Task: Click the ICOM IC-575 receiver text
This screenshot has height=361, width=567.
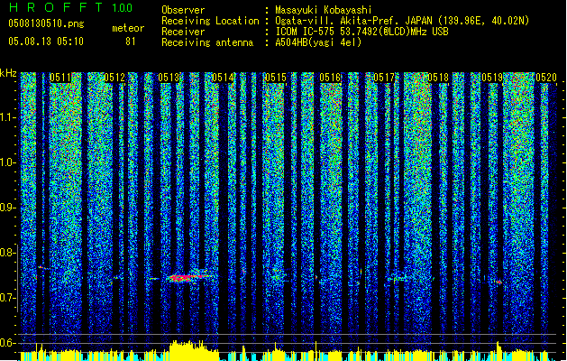Action: (361, 32)
